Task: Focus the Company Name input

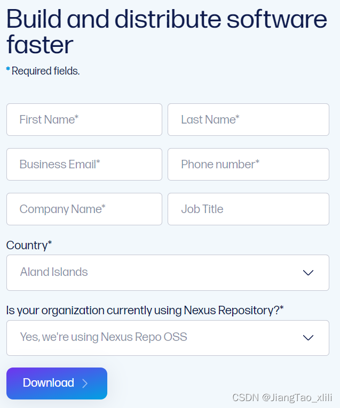Action: 84,209
